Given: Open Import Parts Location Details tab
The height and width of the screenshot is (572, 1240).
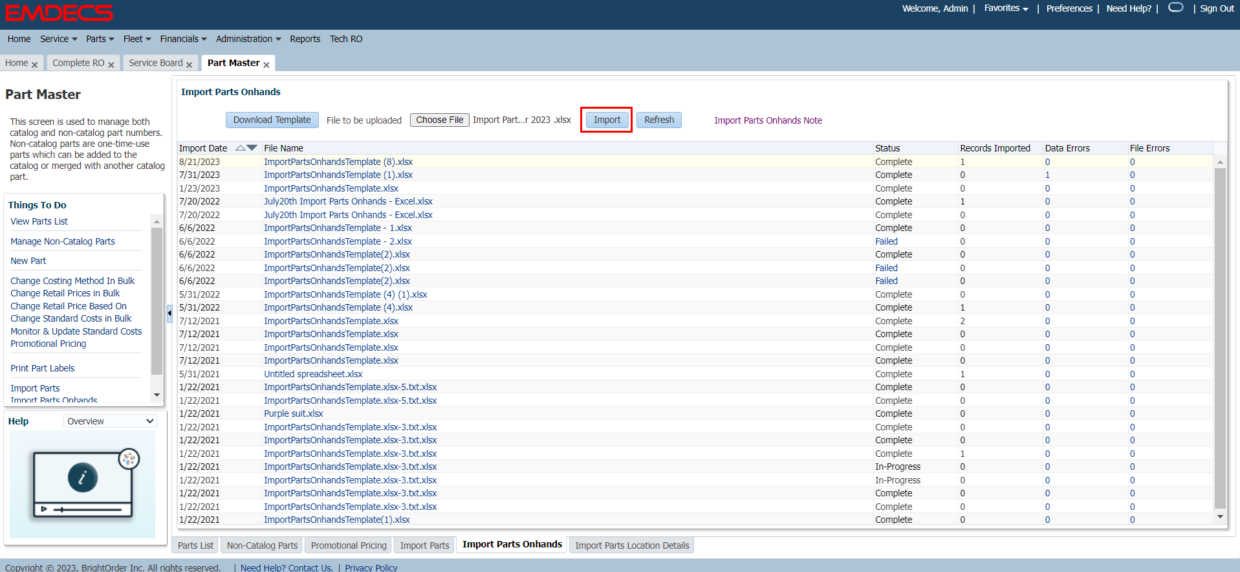Looking at the screenshot, I should 632,545.
